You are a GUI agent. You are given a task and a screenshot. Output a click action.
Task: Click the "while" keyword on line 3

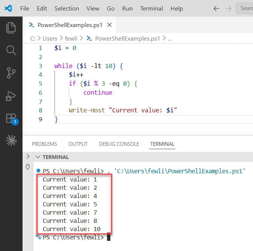63,66
